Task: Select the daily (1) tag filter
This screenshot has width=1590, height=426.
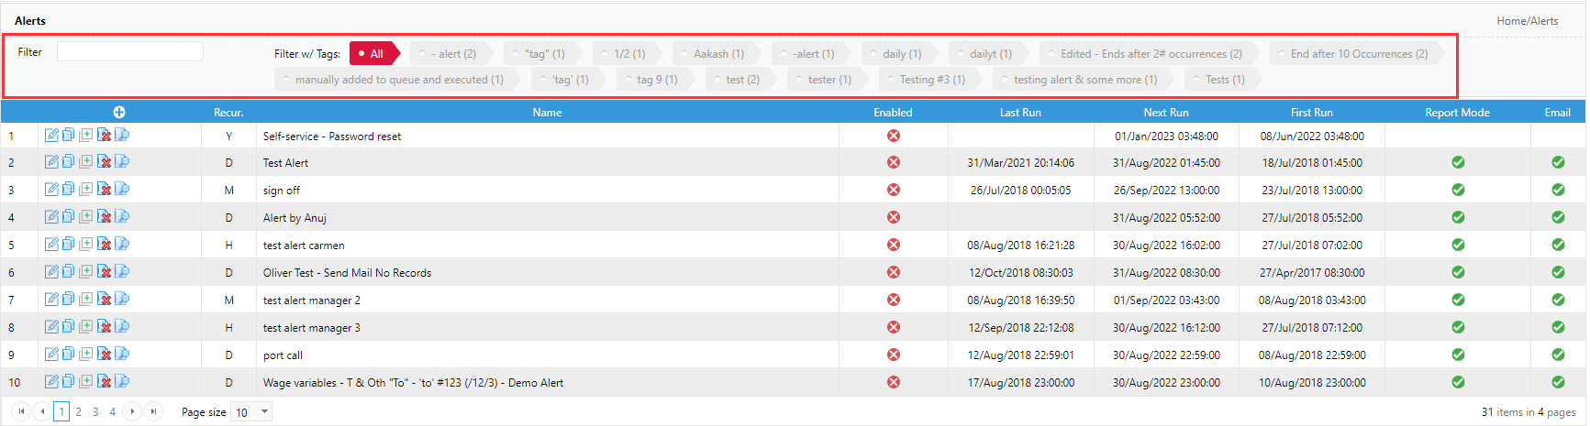Action: [x=895, y=53]
